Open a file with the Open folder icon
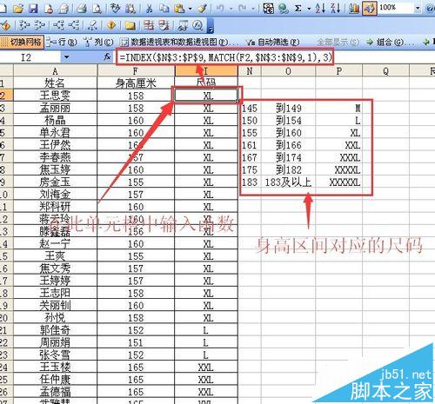 18,9
